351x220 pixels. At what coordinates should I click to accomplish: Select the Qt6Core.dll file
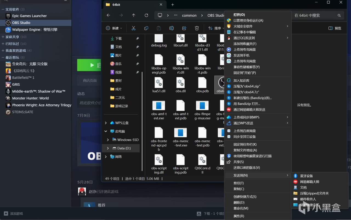[x=202, y=164]
